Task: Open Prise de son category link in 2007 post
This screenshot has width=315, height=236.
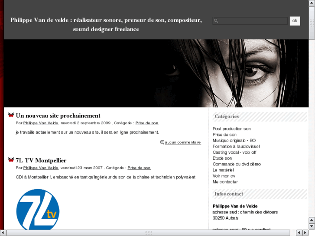Action: 139,168
